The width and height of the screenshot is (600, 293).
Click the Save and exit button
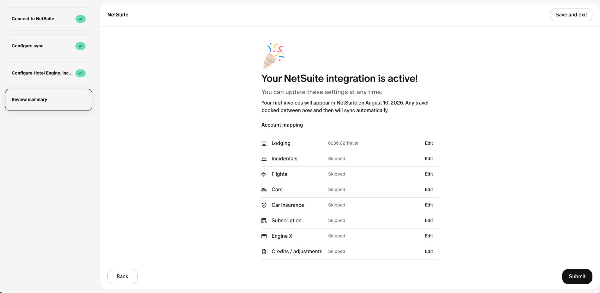tap(571, 15)
